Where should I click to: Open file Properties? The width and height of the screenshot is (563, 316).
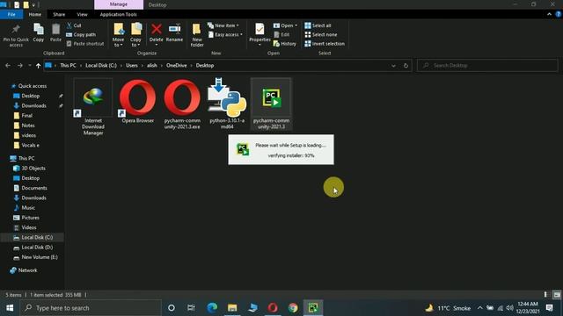coord(260,33)
